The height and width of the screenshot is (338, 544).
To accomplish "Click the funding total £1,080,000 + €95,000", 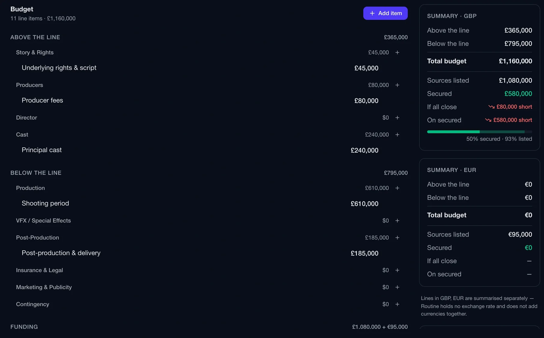I will (380, 327).
